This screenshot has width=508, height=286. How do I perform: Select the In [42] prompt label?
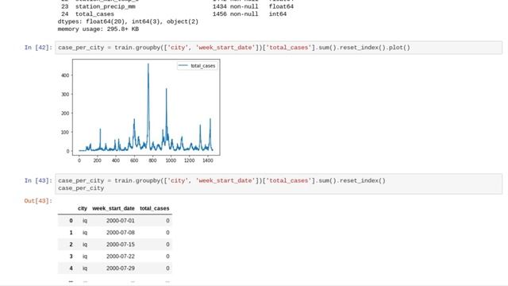pos(38,48)
